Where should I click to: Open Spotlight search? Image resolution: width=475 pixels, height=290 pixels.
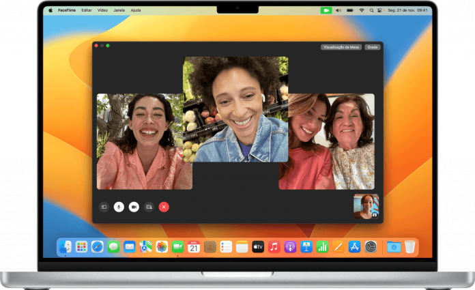click(371, 10)
